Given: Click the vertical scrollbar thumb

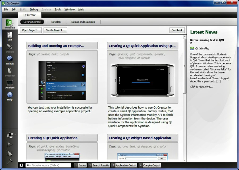Looking at the screenshot, I should 185,66.
